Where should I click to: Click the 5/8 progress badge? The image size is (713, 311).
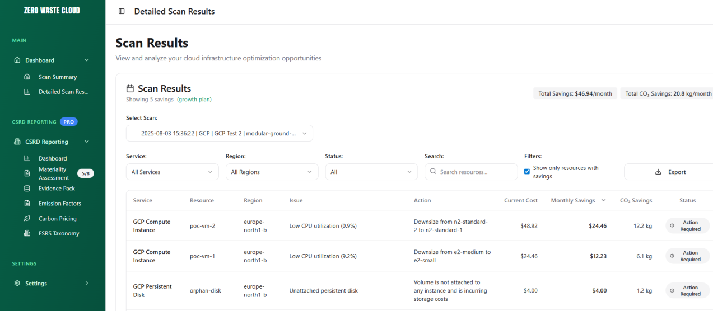click(x=85, y=173)
